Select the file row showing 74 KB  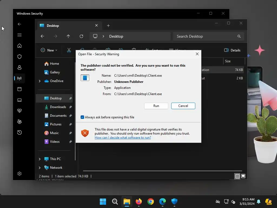pos(223,70)
